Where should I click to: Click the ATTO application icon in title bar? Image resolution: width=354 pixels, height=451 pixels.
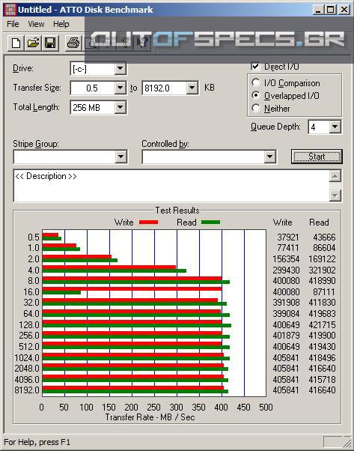(10, 10)
